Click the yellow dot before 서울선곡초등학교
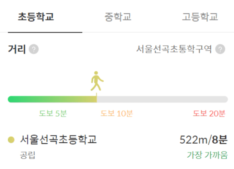 point(11,140)
